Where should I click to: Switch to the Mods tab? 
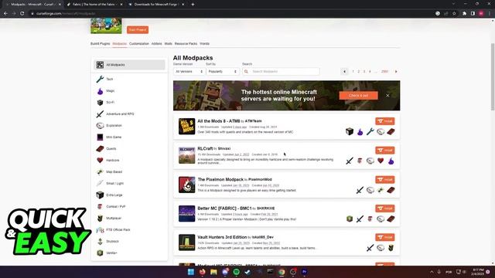[169, 44]
